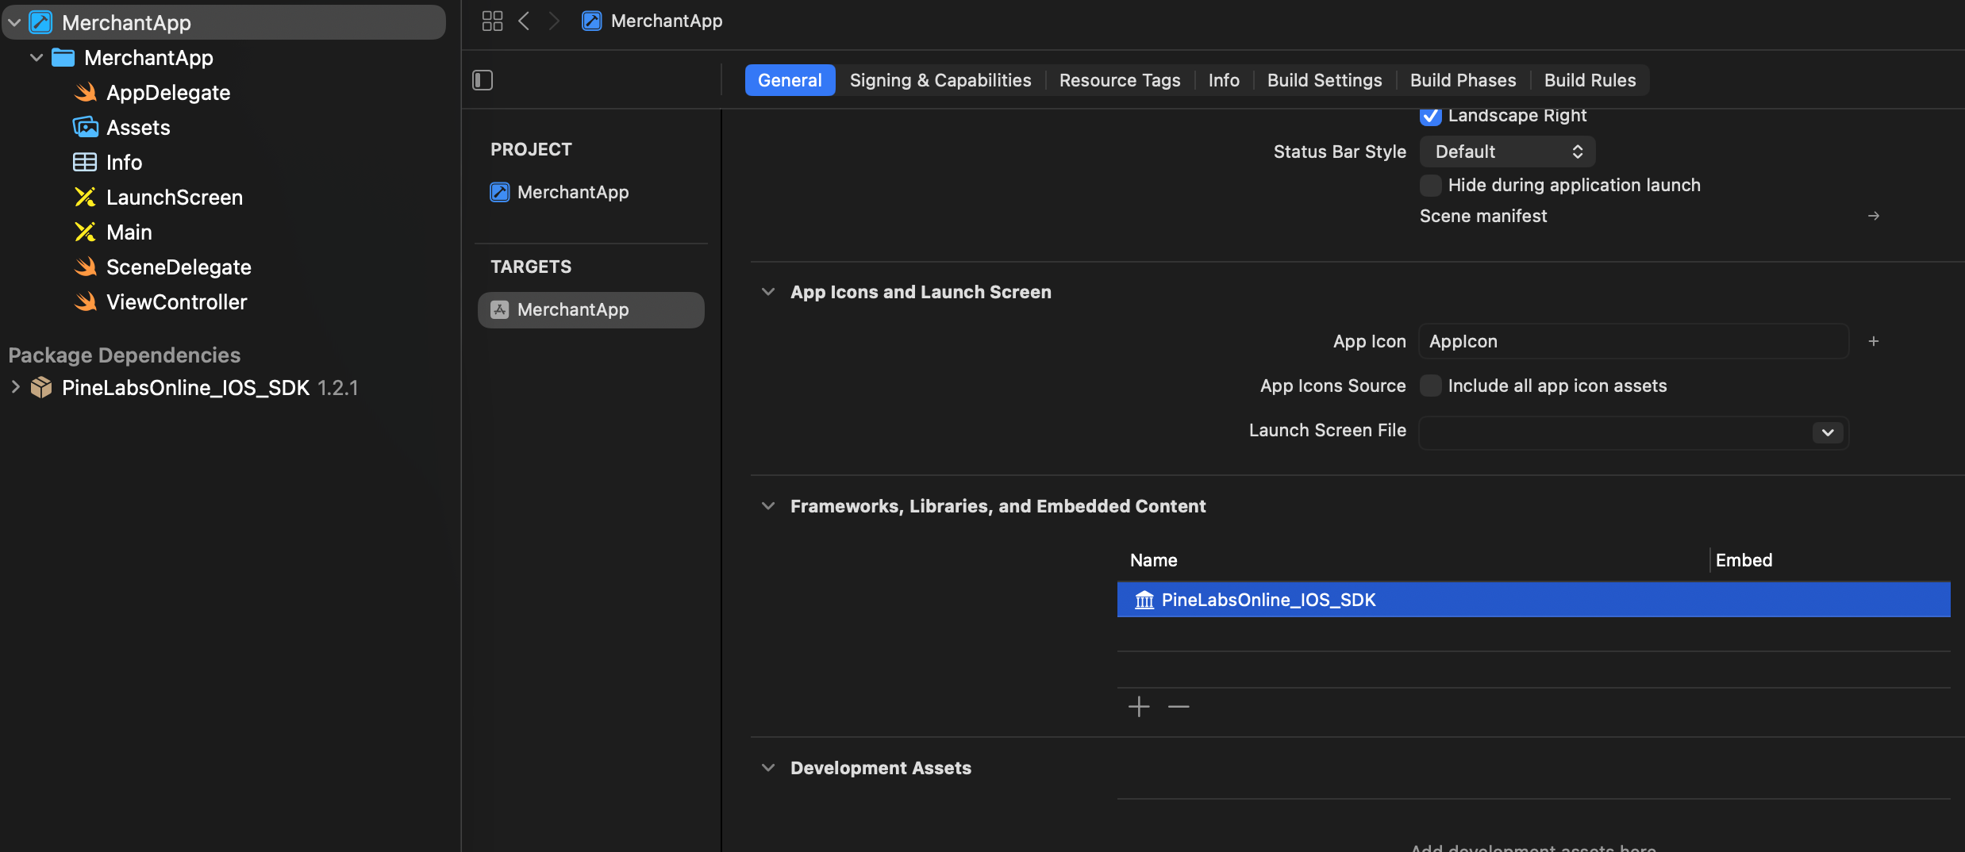Add a framework with the plus button
Screen dimensions: 1965x852
pyautogui.click(x=1139, y=706)
